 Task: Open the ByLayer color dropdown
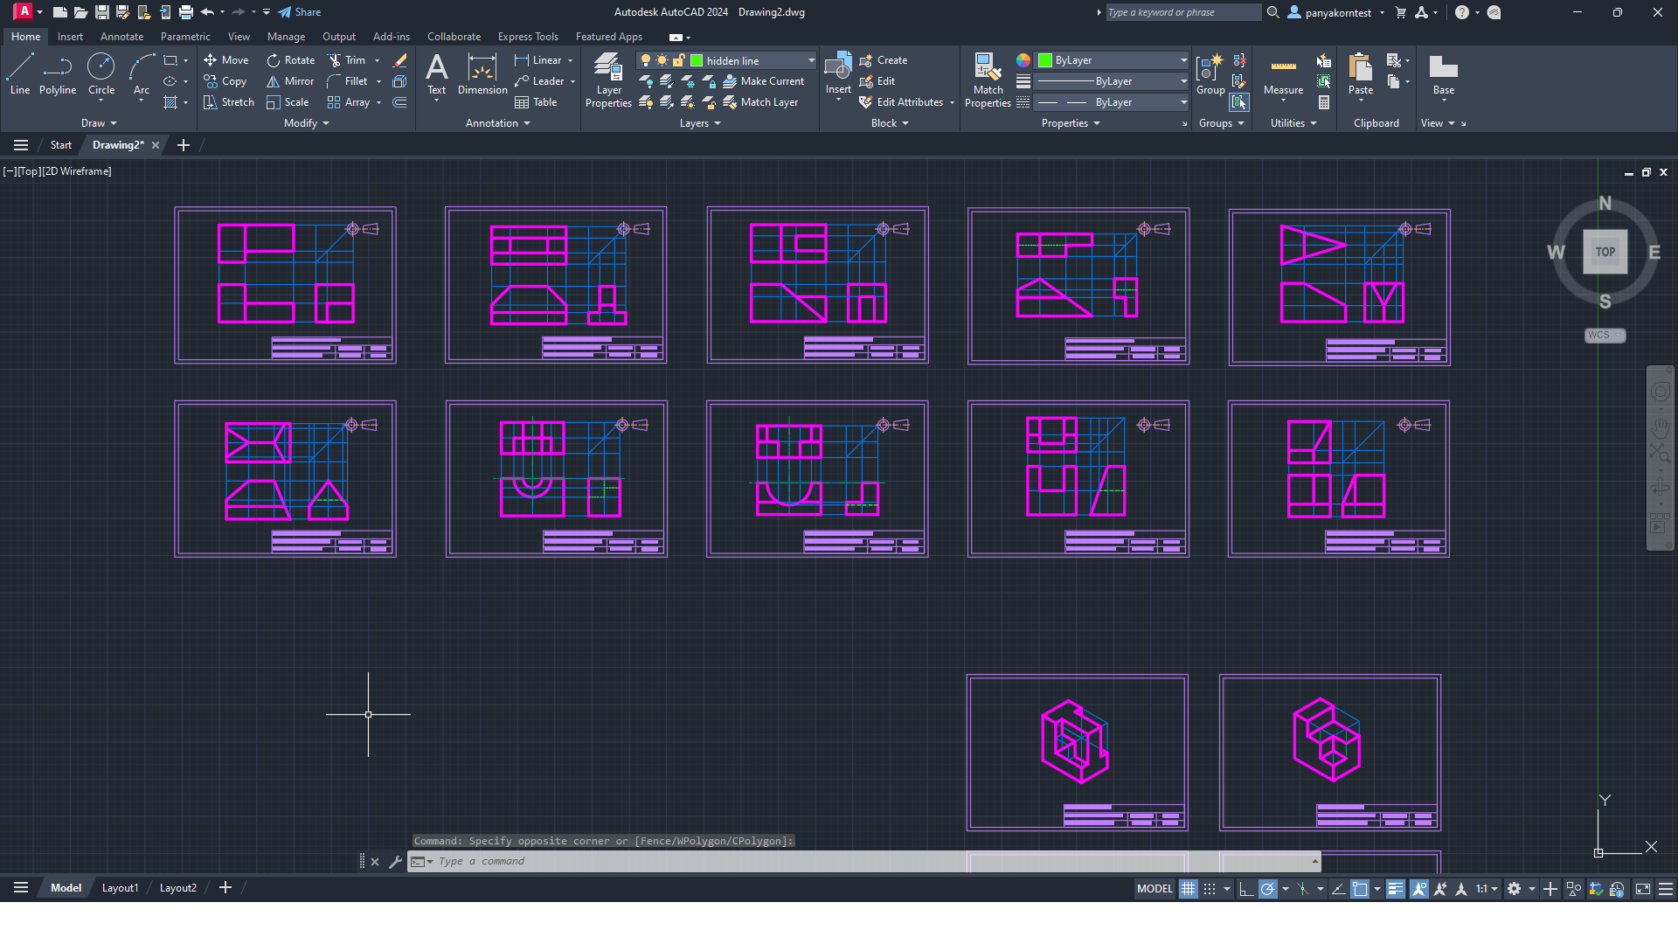[1183, 60]
